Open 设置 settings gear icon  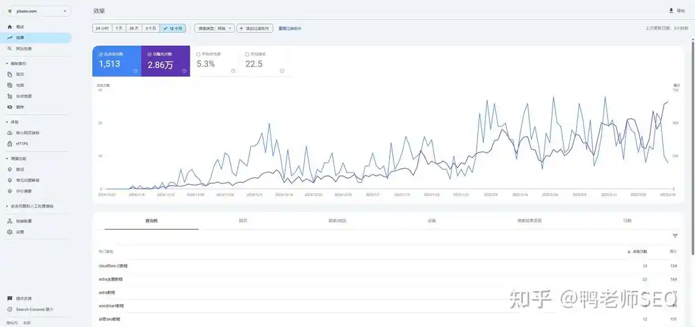pyautogui.click(x=9, y=232)
